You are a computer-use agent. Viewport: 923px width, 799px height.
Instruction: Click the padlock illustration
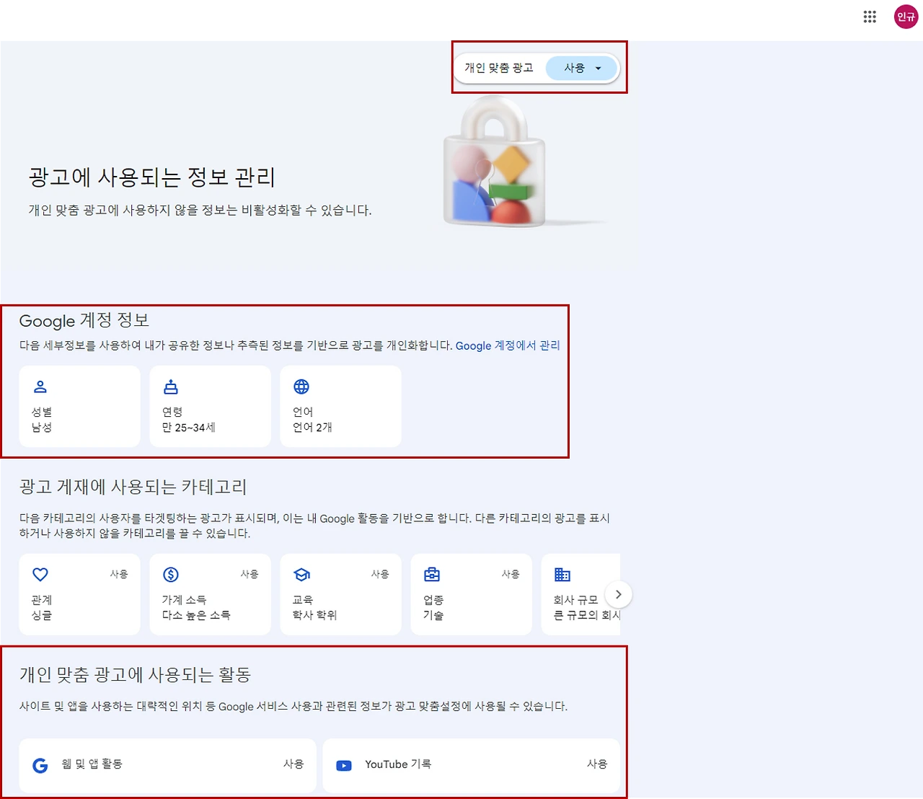pyautogui.click(x=495, y=162)
